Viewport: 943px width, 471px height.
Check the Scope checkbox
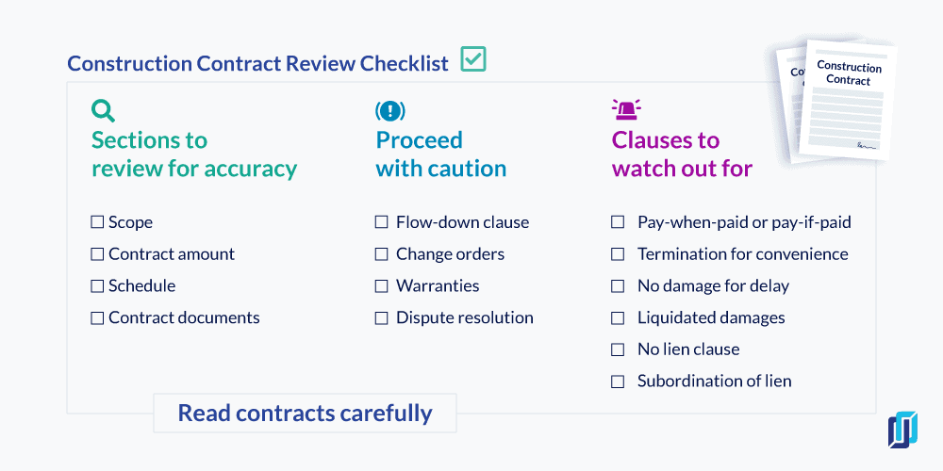(x=97, y=222)
